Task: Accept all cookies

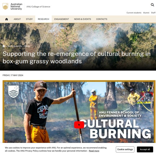Action: 145,149
